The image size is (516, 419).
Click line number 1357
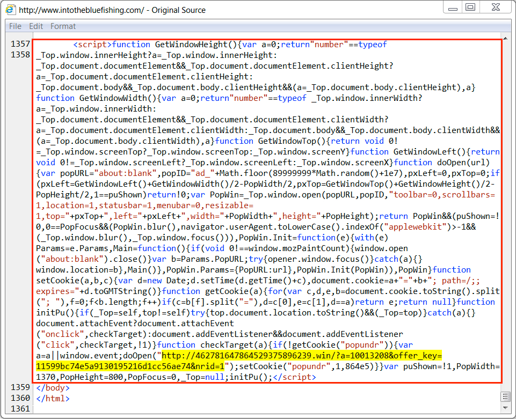tap(20, 44)
